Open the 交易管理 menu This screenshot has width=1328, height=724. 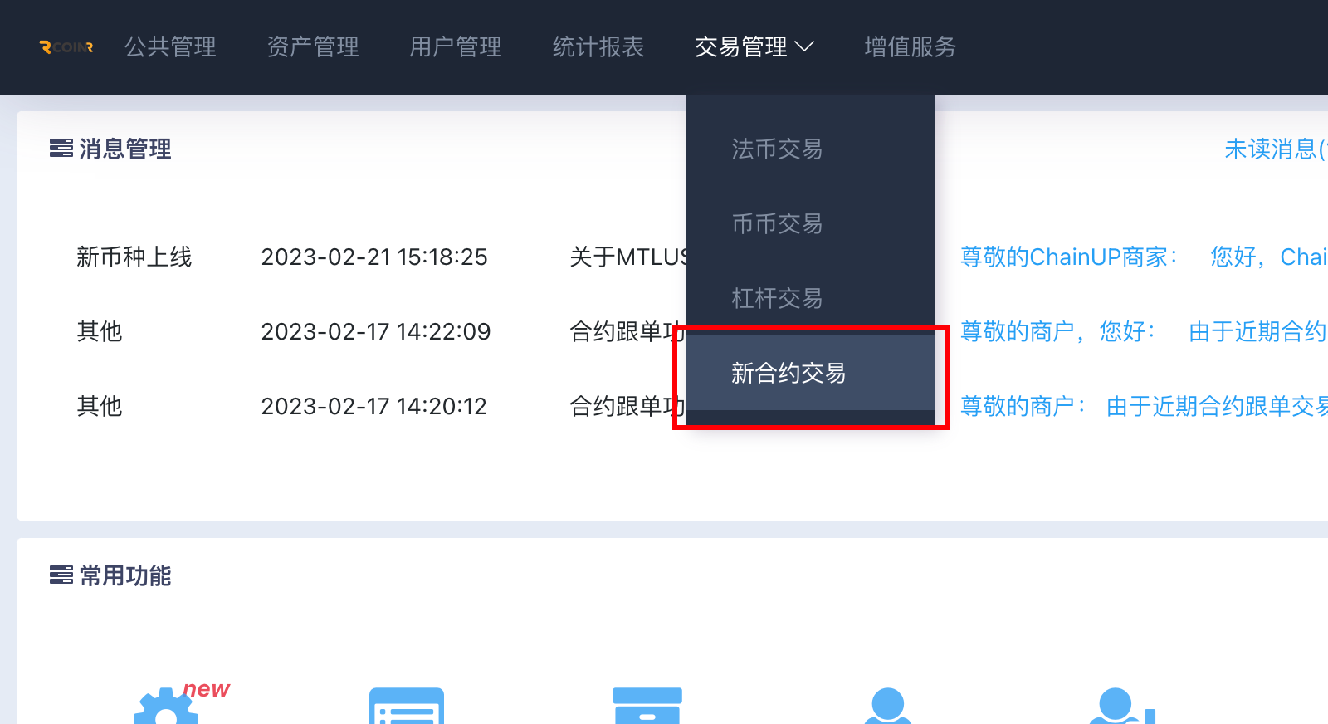click(x=741, y=47)
